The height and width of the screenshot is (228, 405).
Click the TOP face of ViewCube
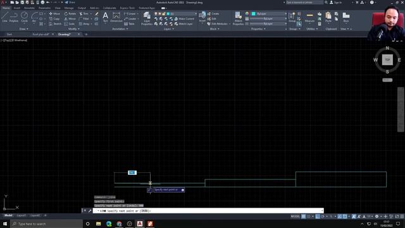(387, 60)
